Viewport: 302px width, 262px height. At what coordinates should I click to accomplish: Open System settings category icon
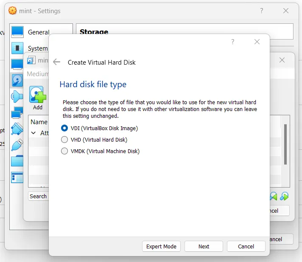click(17, 48)
